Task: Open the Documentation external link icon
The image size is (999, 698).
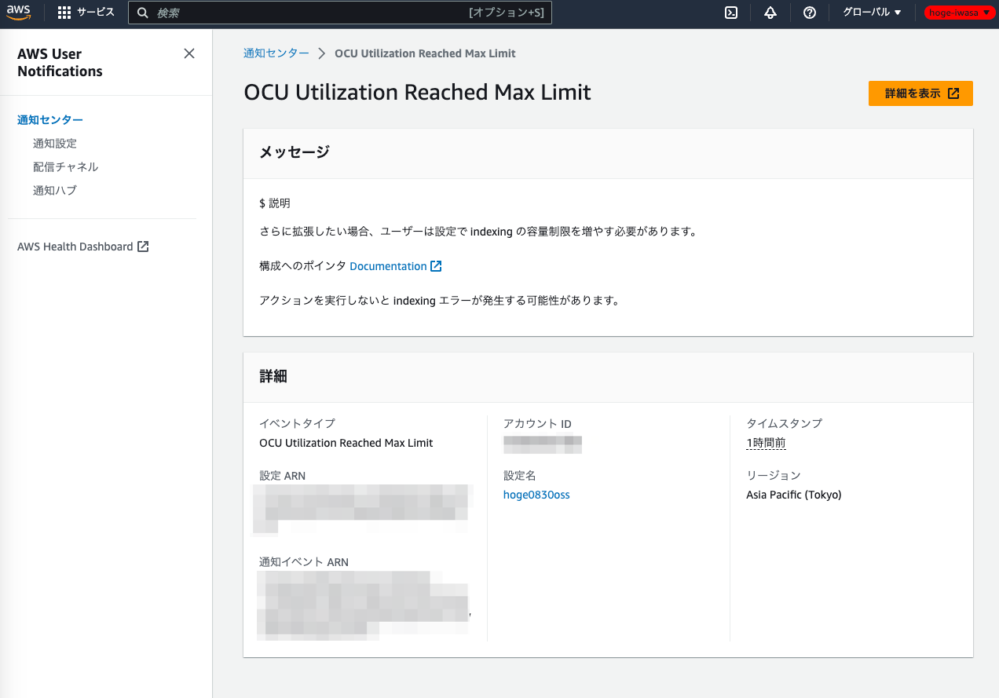Action: [437, 265]
